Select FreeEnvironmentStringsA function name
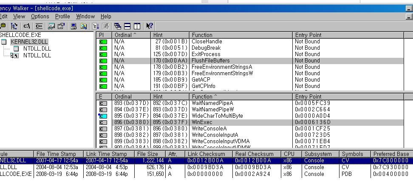This screenshot has width=413, height=181. pos(222,67)
